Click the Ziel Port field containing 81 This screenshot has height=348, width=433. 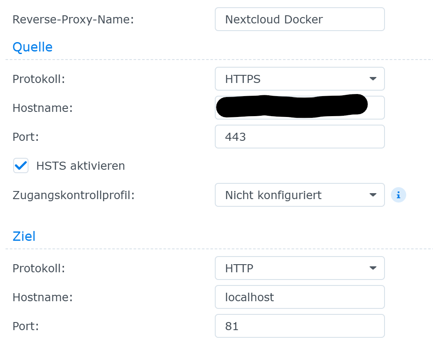click(299, 326)
